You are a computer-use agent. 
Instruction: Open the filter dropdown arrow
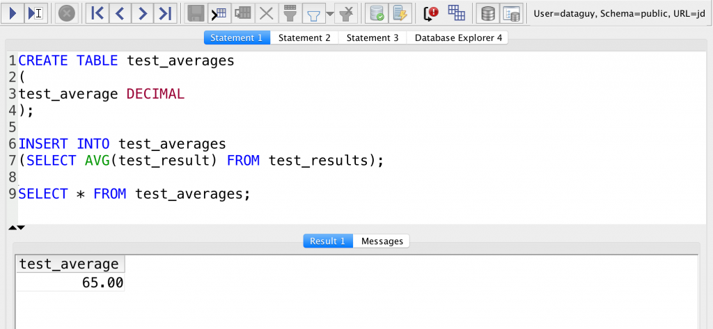point(329,13)
